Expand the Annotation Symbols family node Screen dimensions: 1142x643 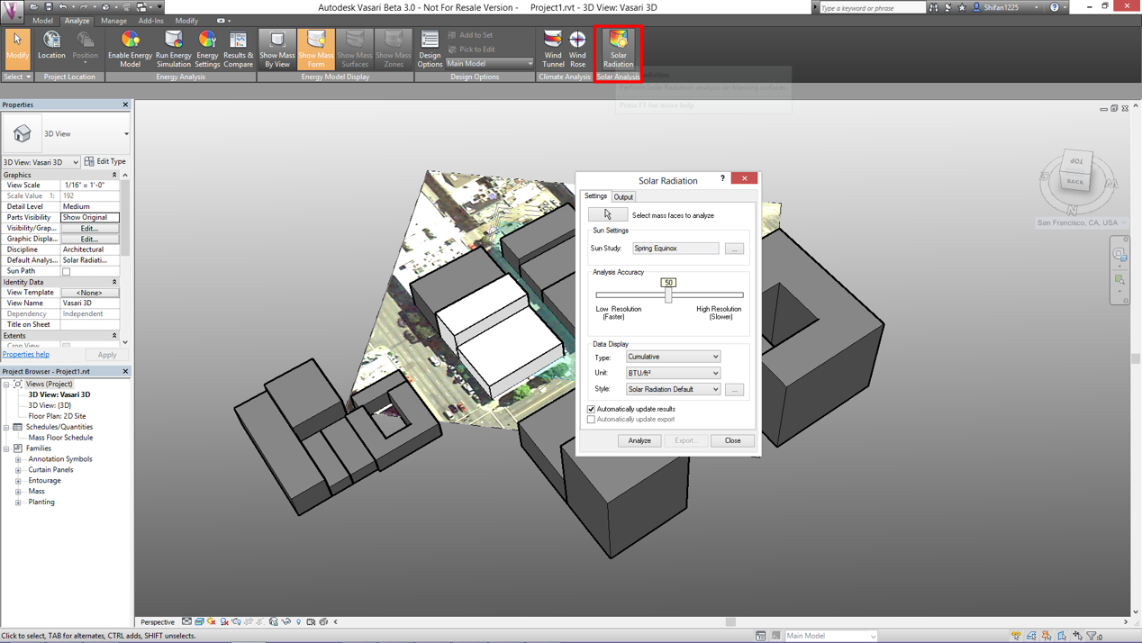[18, 459]
